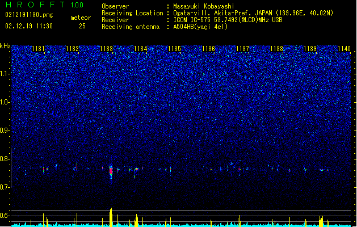Click the 1.1 frequency axis label
This screenshot has height=227, width=357.
5,74
